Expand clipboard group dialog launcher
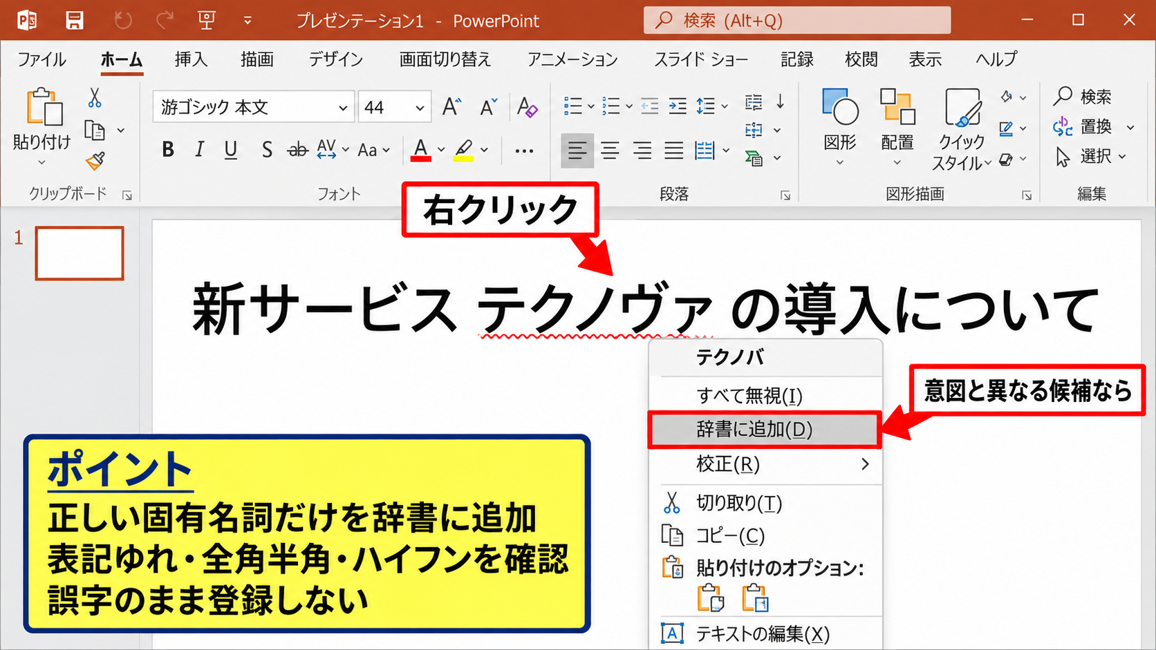Image resolution: width=1156 pixels, height=650 pixels. coord(127,195)
